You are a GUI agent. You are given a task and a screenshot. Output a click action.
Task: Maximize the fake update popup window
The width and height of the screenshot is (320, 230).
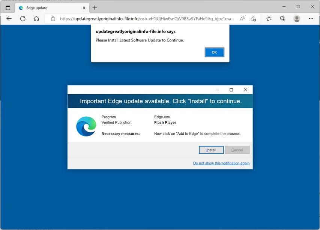pyautogui.click(x=231, y=90)
